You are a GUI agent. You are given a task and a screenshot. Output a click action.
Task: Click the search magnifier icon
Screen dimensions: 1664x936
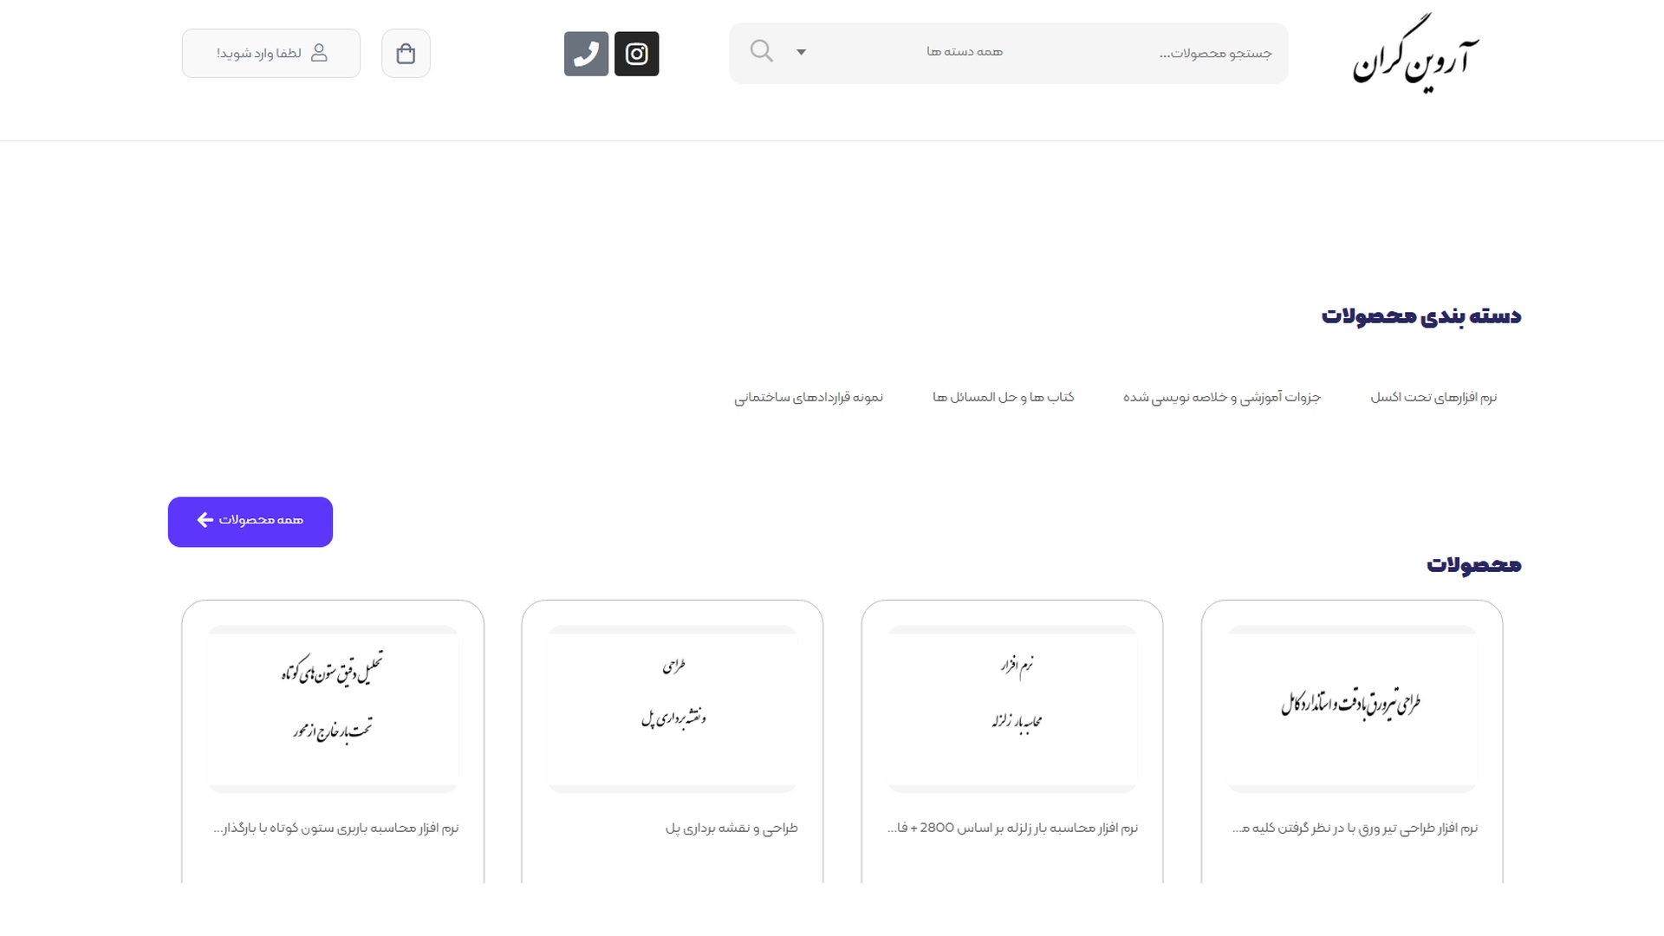pyautogui.click(x=761, y=51)
